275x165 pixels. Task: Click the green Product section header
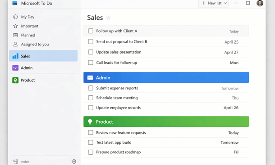166,121
